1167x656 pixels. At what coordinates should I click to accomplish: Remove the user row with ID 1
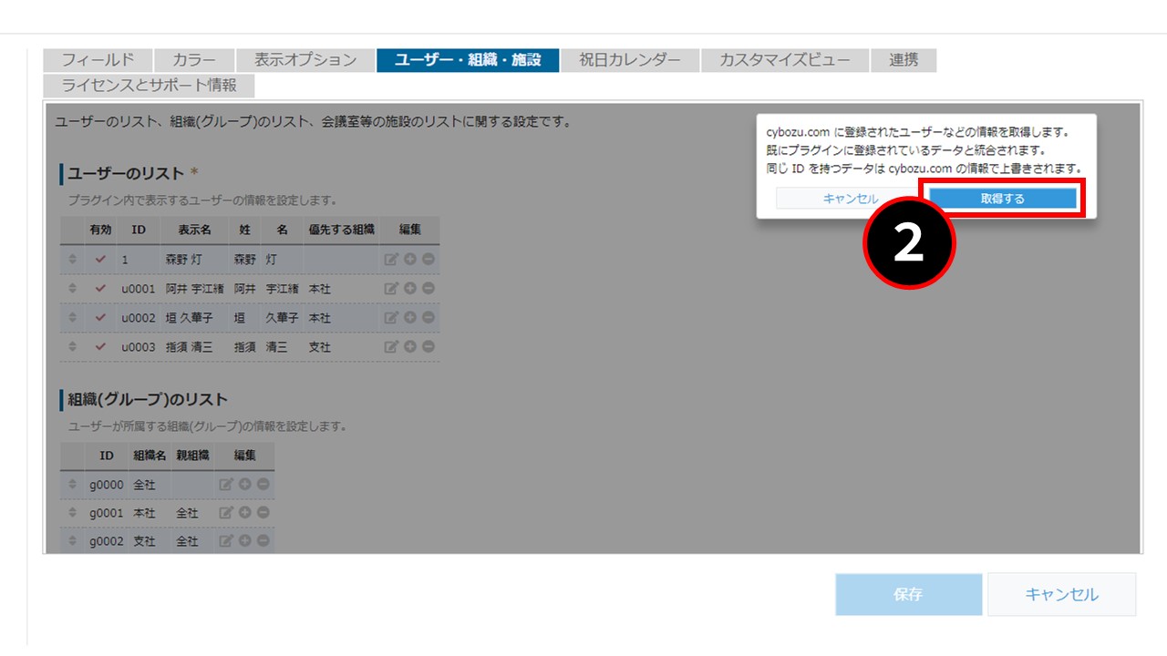(x=429, y=260)
